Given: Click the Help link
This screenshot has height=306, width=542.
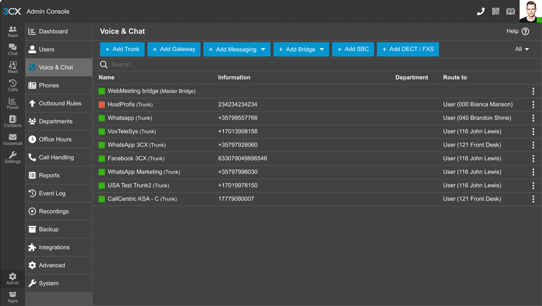Looking at the screenshot, I should 518,31.
